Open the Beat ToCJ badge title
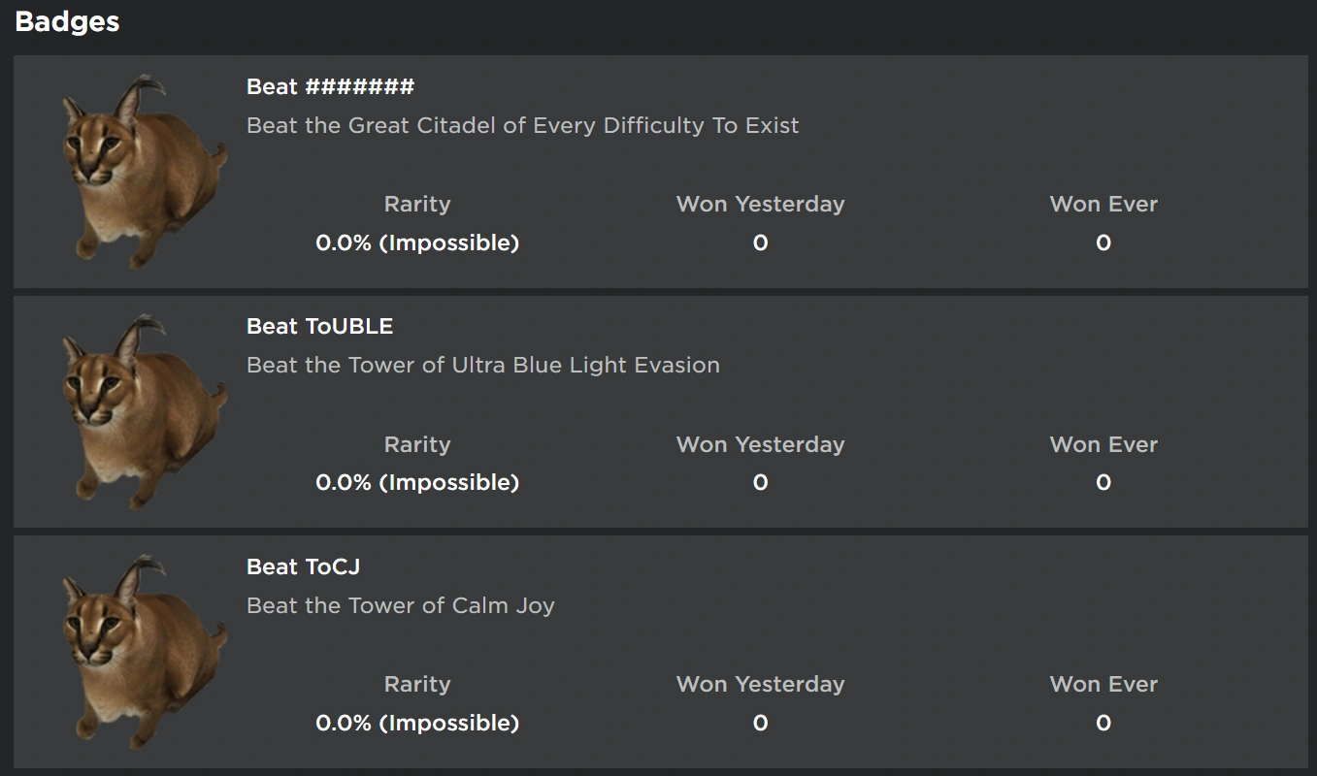 [303, 566]
